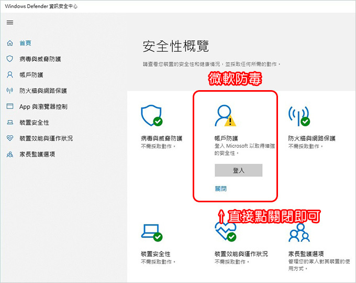Select 裝置效能與運作狀況 in the sidebar
Viewport: 356px width, 283px height.
pyautogui.click(x=46, y=138)
